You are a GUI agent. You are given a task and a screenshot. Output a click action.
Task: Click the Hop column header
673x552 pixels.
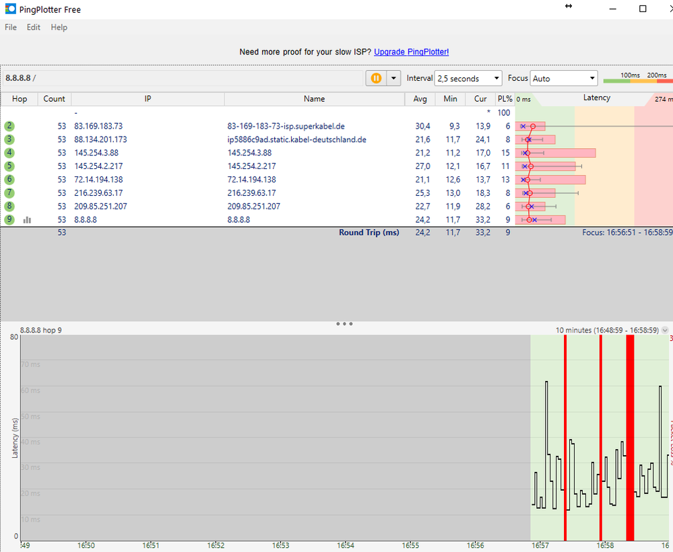[x=20, y=99]
